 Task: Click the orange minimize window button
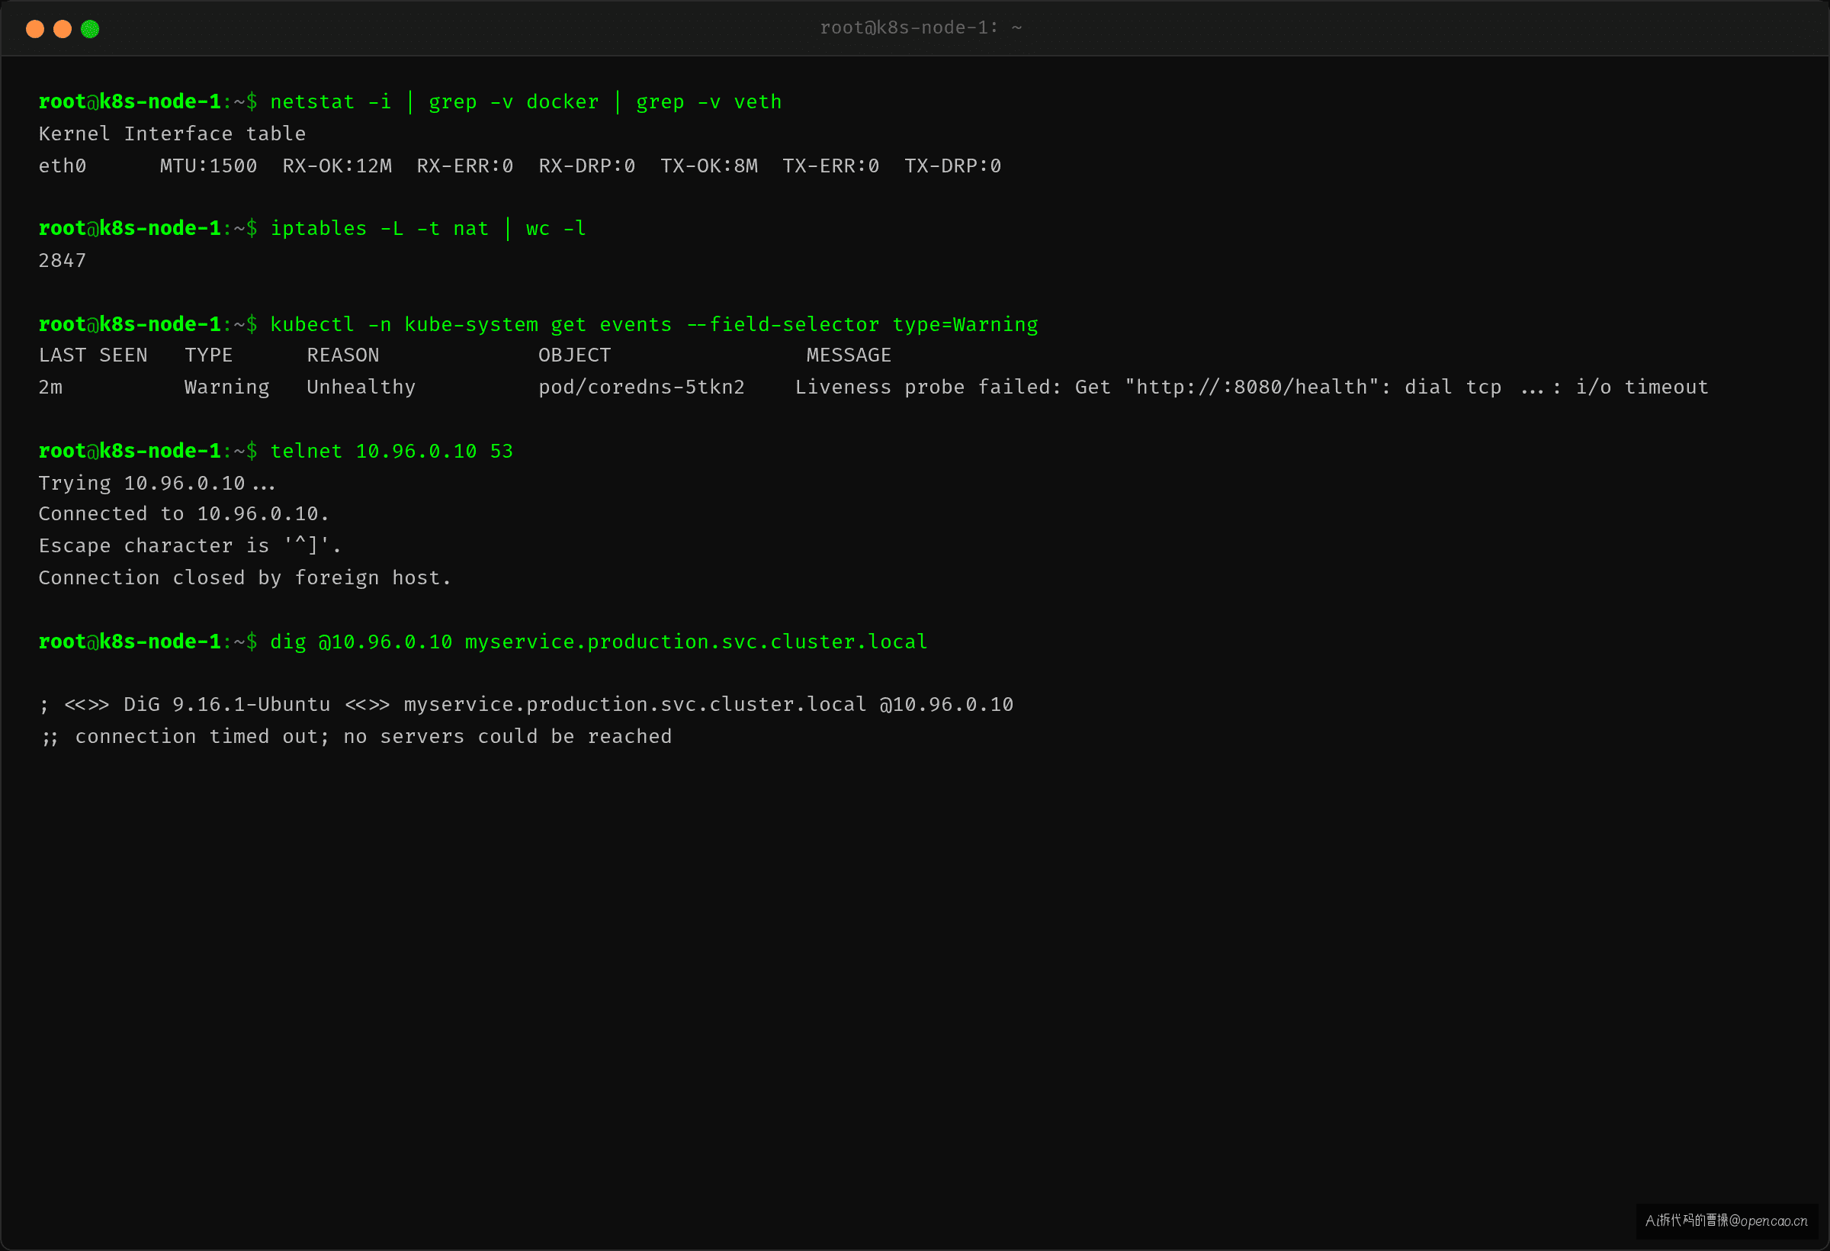pyautogui.click(x=63, y=29)
